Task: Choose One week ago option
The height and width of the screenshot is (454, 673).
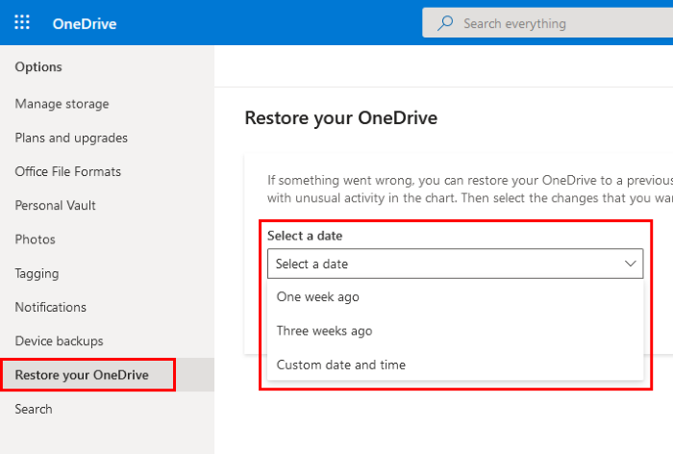Action: click(317, 297)
